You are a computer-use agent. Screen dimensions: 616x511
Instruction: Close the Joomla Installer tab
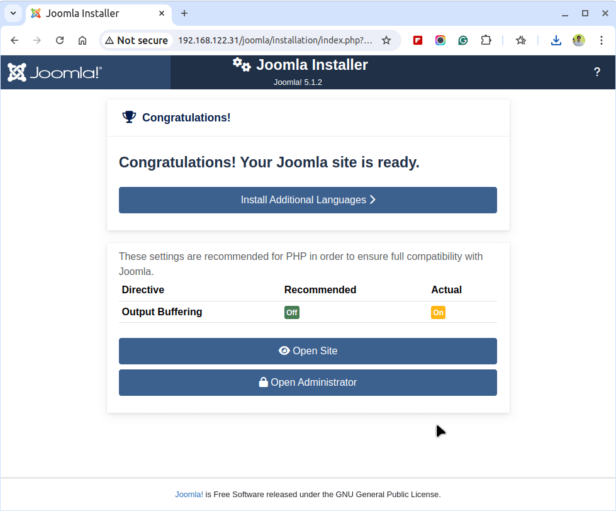point(162,13)
